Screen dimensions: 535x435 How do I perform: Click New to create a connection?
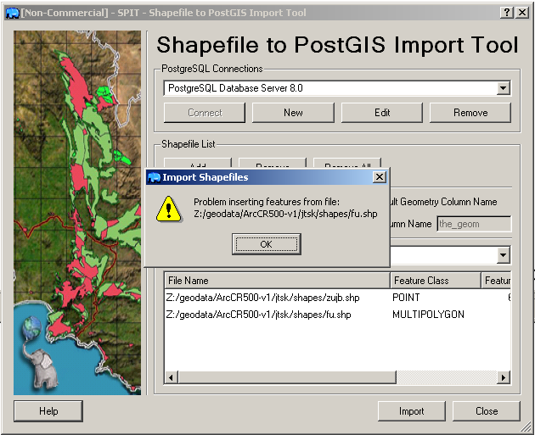pos(293,113)
